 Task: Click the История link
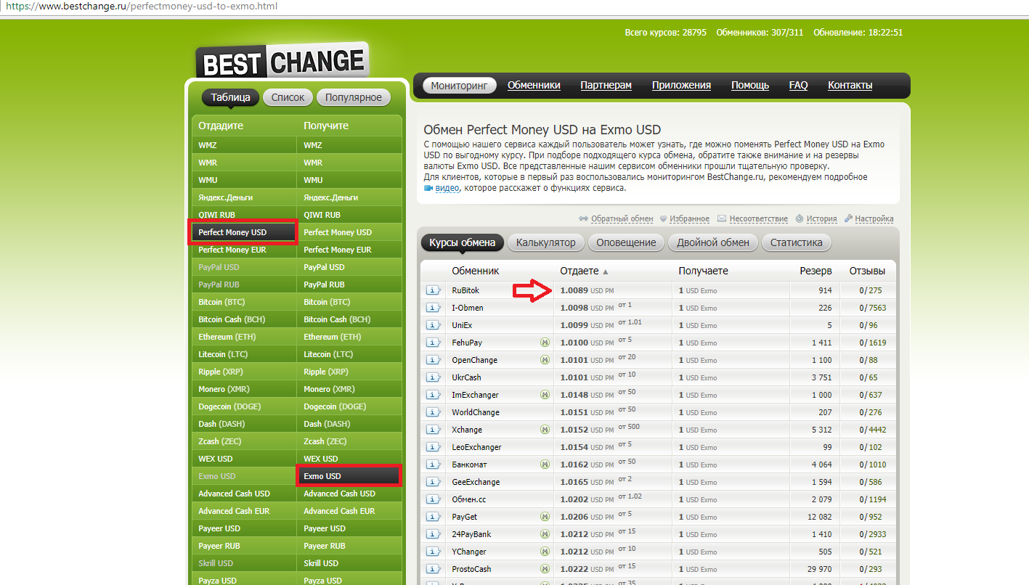(821, 218)
